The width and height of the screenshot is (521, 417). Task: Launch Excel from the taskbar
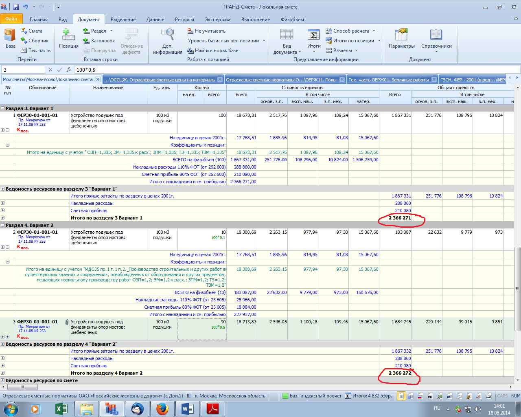click(x=61, y=408)
